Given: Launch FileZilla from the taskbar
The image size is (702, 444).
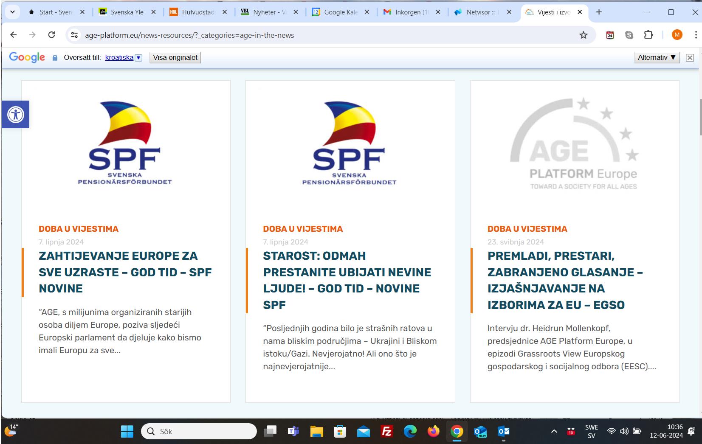Looking at the screenshot, I should click(386, 431).
